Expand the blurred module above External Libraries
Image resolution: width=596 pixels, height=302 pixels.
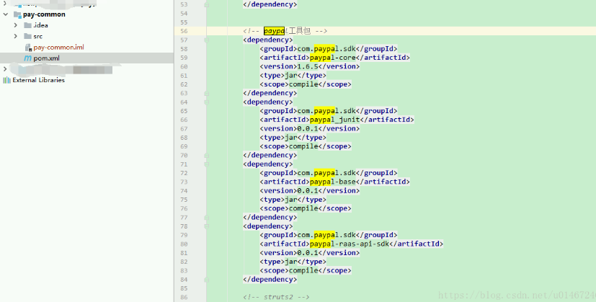5,69
